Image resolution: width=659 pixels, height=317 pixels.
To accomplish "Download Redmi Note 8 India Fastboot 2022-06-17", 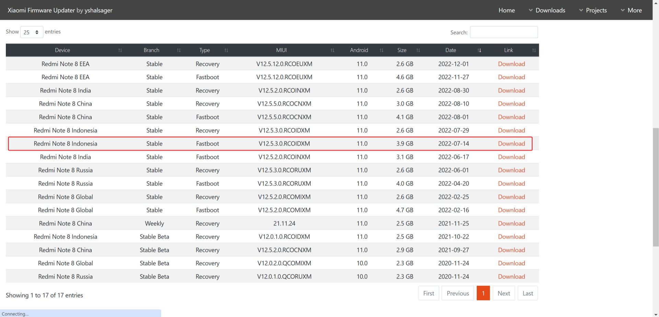I will [x=511, y=157].
